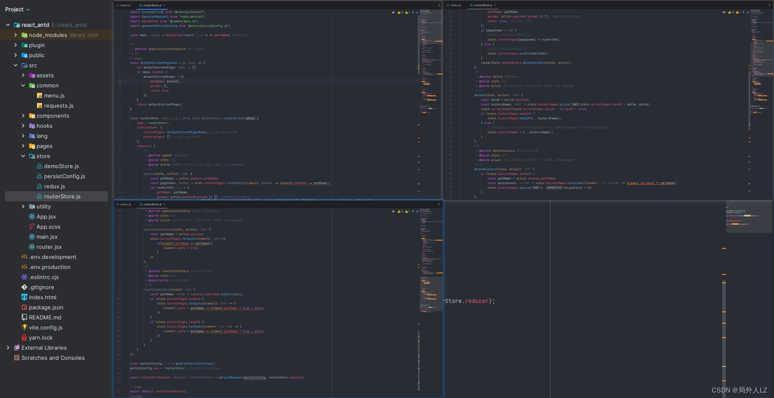This screenshot has height=398, width=774.
Task: Collapse the common folder
Action: 23,85
